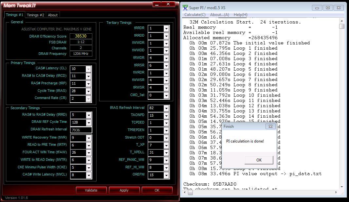Open the T_XPDLL dropdown
Screen dimensions: 349x202
pyautogui.click(x=166, y=153)
